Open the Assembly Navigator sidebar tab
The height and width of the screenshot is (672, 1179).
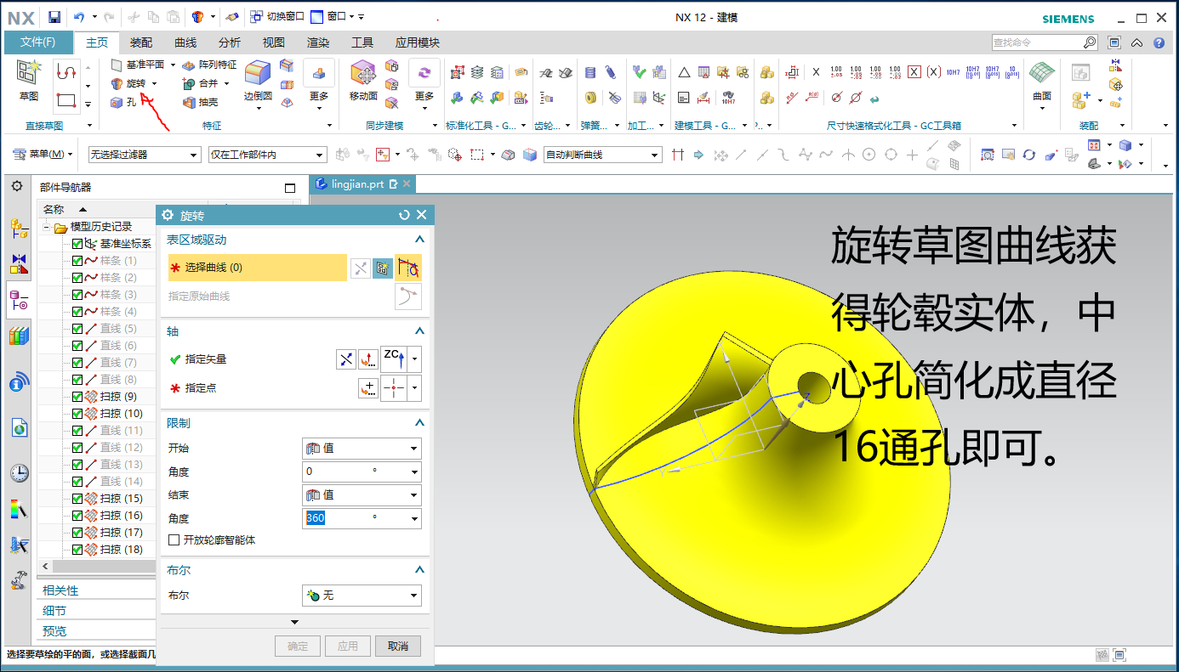point(19,228)
